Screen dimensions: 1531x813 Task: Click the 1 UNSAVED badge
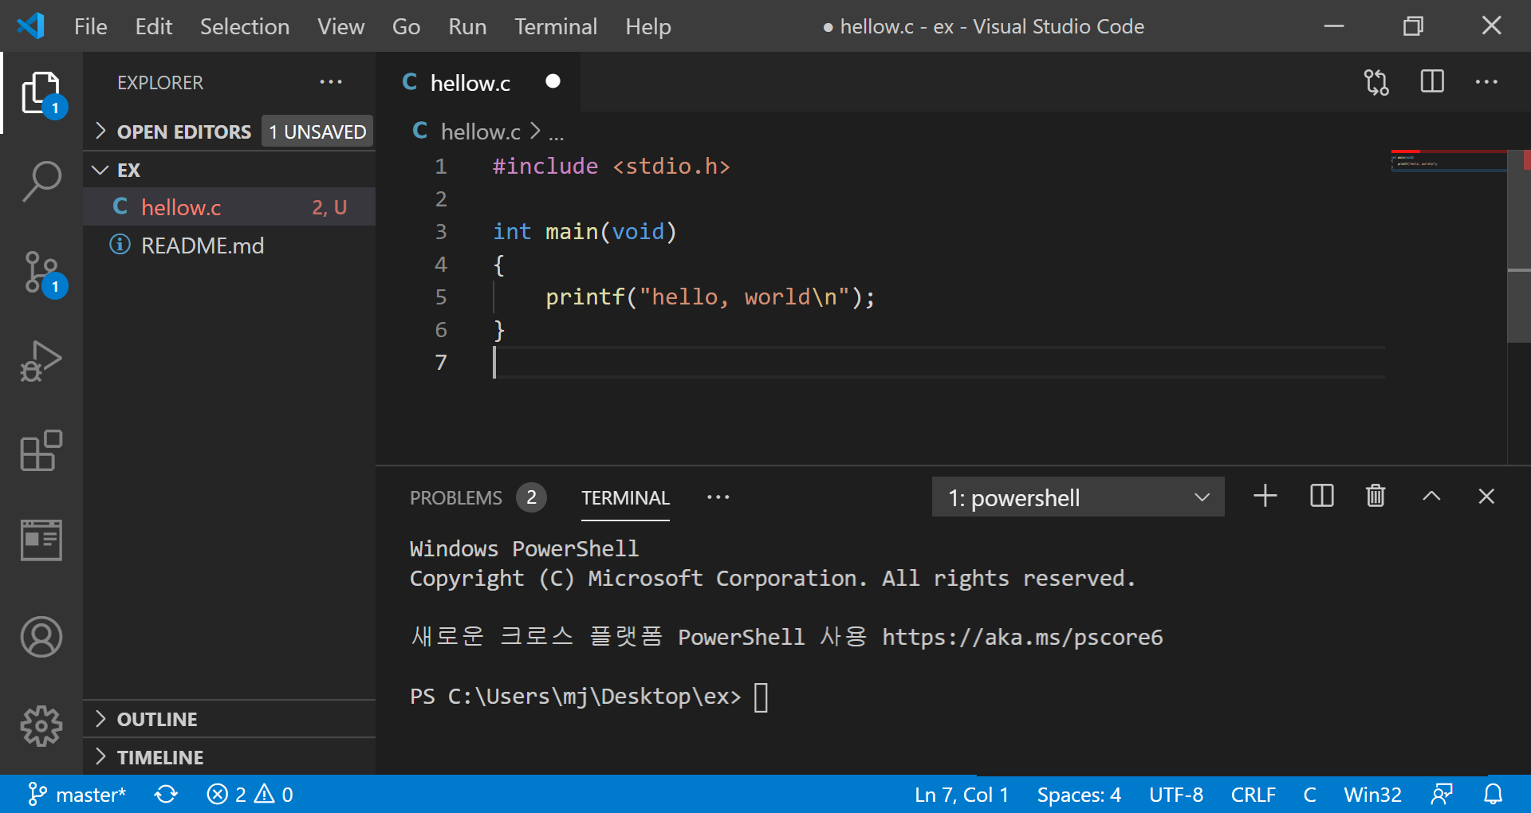[317, 132]
